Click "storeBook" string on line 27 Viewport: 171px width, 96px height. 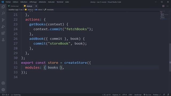coord(59,43)
